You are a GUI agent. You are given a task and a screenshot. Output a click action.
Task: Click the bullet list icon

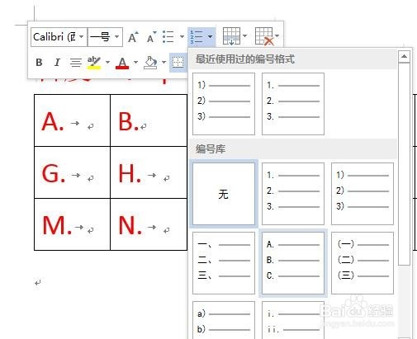tap(168, 36)
